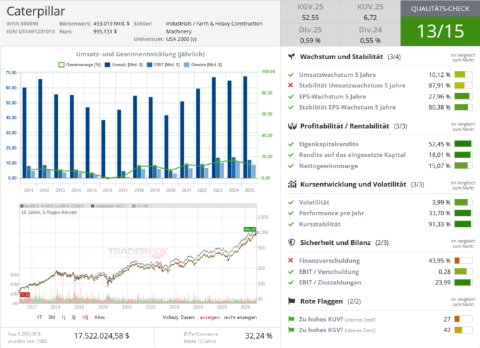Screen dimensions: 480x348
Task: Click the 91,33 % Kursstabilität value
Action: coord(439,224)
